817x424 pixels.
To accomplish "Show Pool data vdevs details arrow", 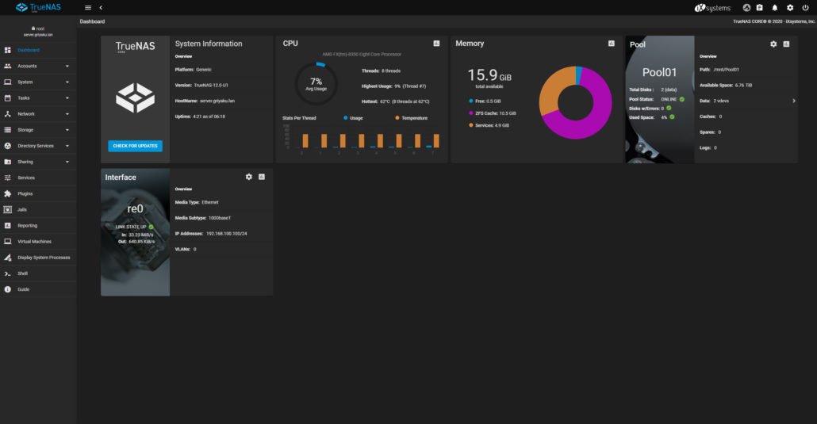I will (794, 101).
